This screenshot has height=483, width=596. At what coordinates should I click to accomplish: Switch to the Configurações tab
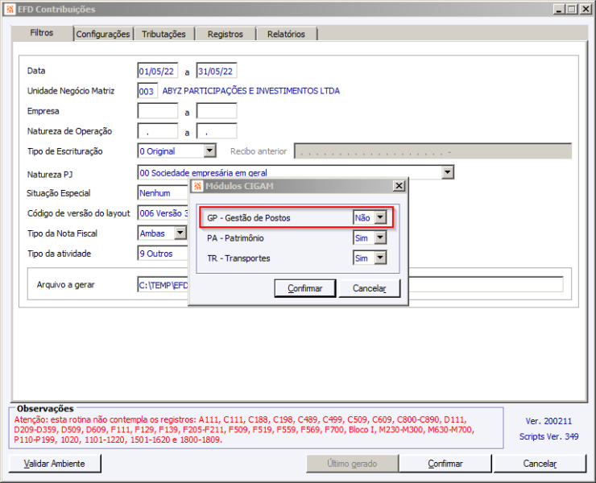coord(103,34)
